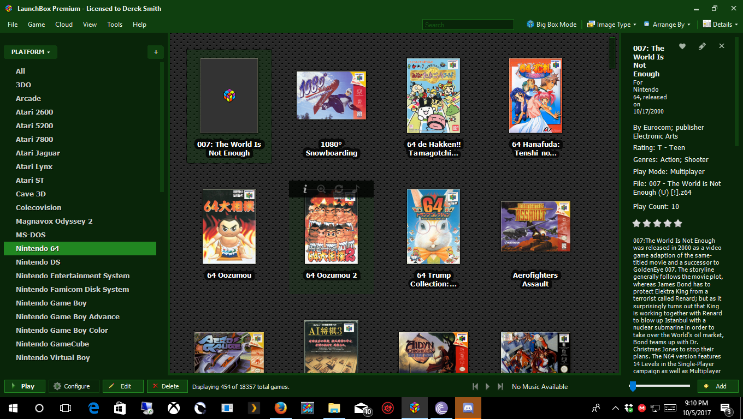The height and width of the screenshot is (419, 743).
Task: Skip to next music track
Action: click(500, 386)
